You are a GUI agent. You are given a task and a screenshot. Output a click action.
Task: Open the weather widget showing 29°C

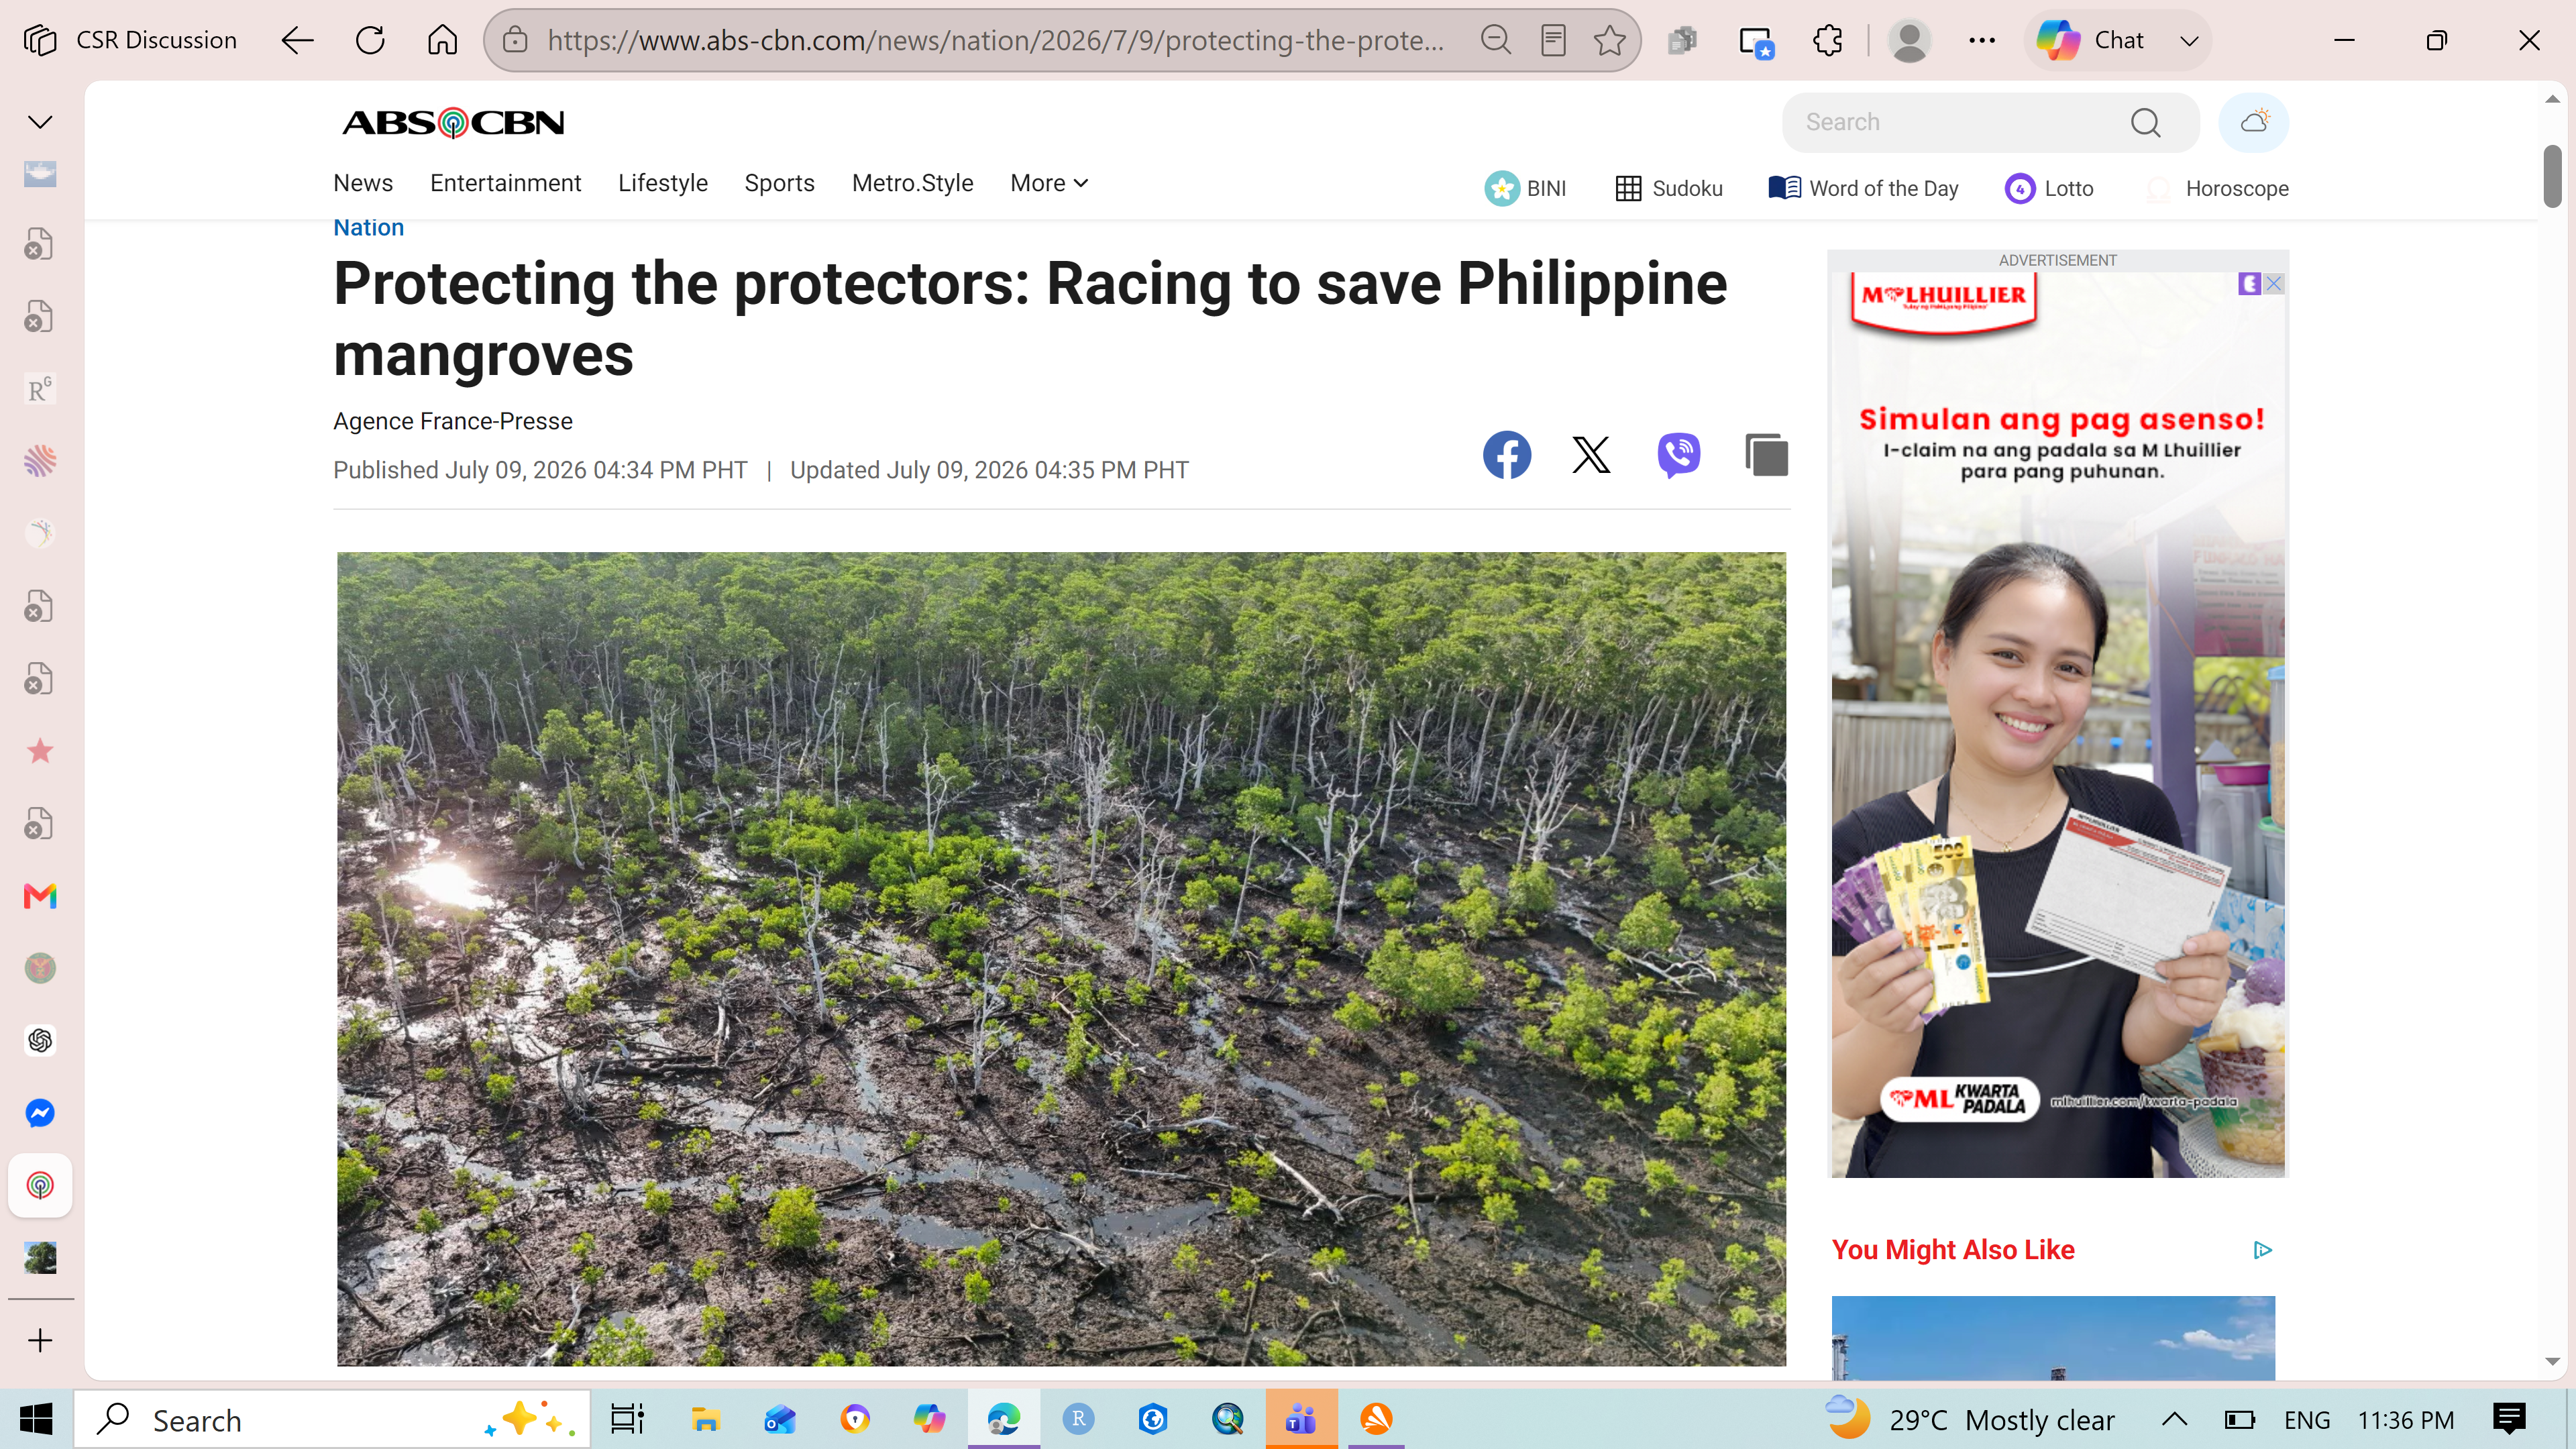(1970, 1419)
